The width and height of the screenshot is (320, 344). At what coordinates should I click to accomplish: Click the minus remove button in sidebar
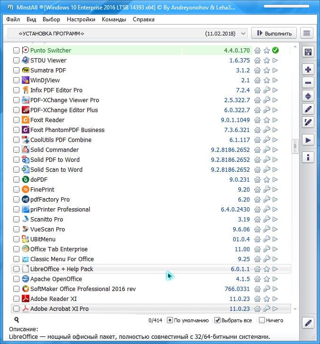pyautogui.click(x=308, y=83)
